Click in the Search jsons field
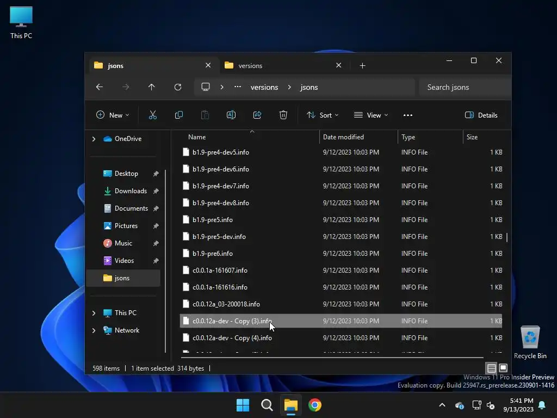 (x=465, y=87)
